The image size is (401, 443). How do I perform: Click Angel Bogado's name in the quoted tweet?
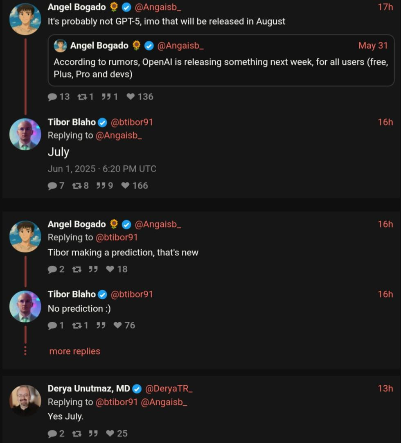click(x=99, y=45)
